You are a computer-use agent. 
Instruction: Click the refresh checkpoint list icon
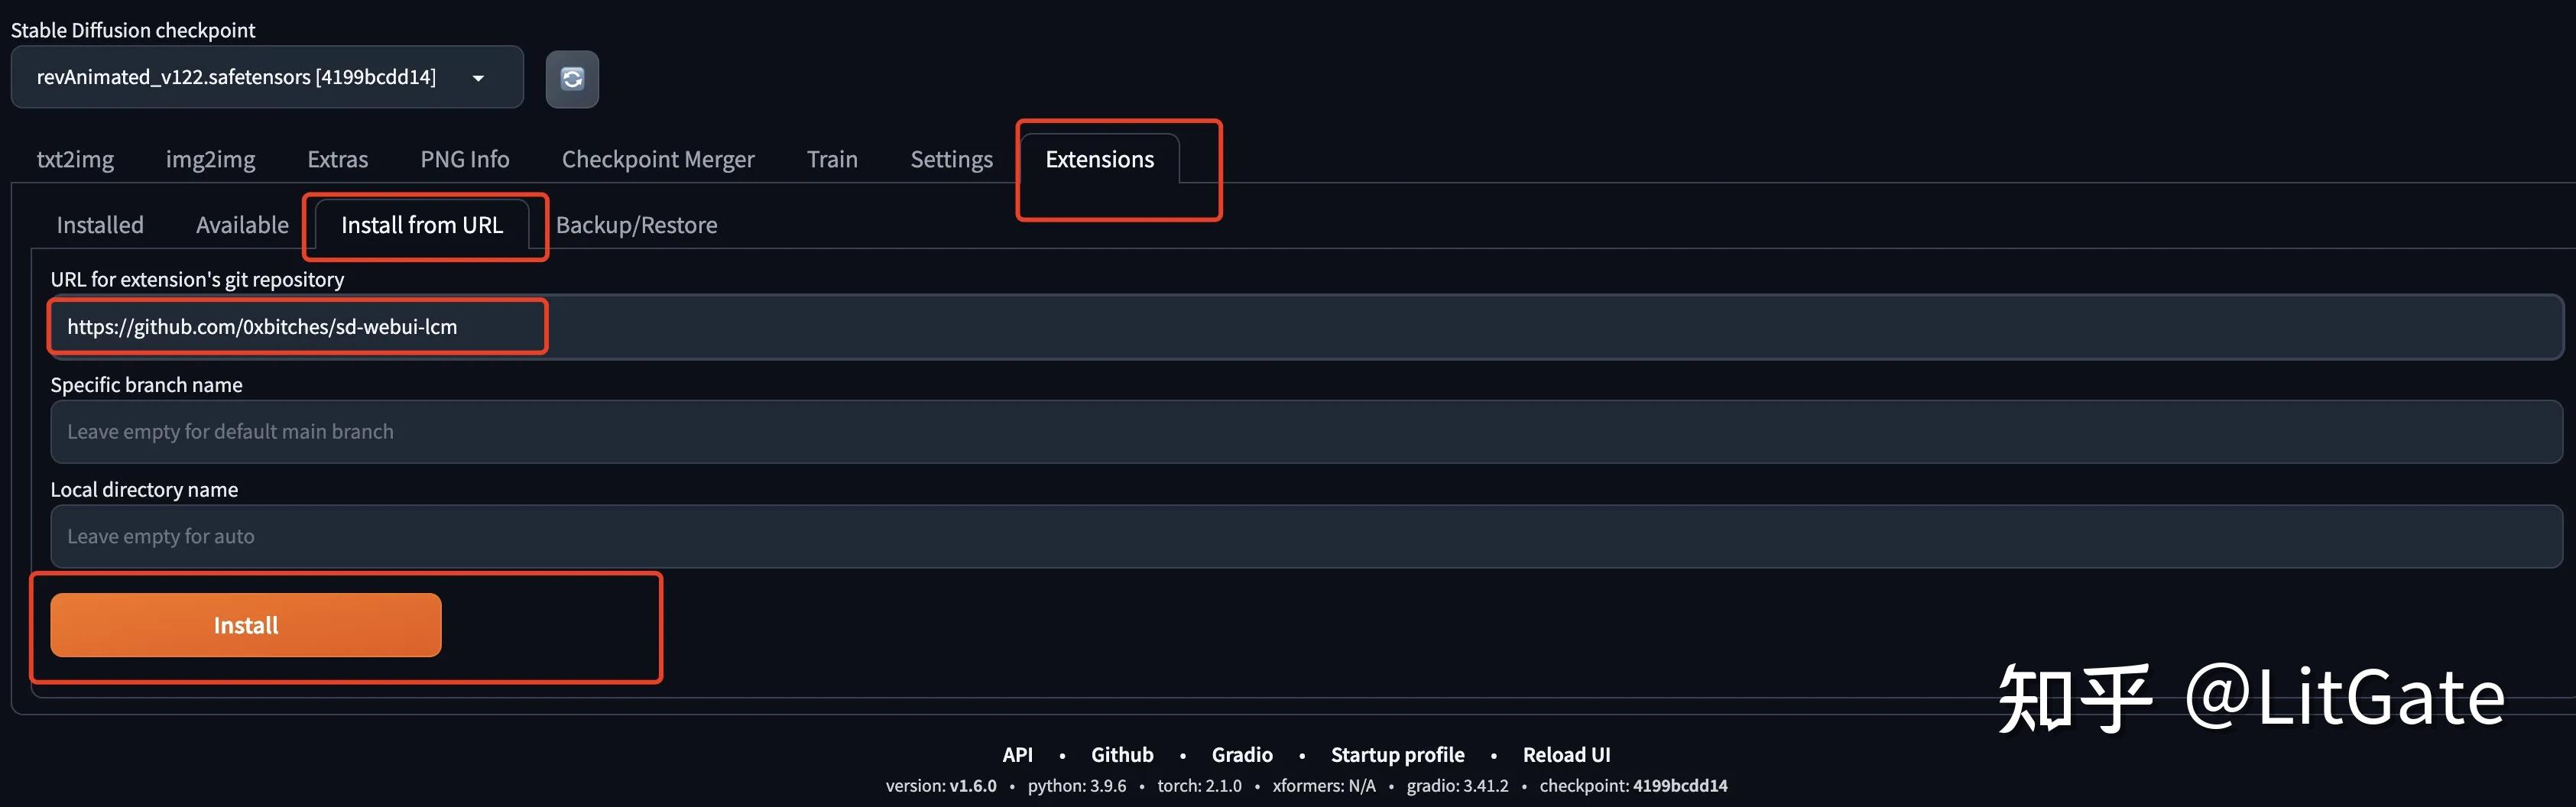(572, 79)
